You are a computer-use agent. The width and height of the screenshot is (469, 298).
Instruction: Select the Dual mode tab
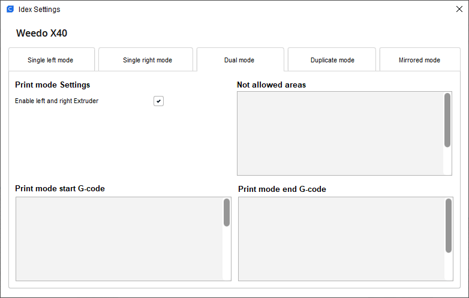coord(240,59)
